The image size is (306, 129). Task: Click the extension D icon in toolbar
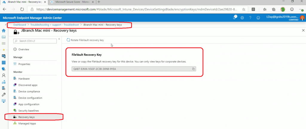click(253, 9)
